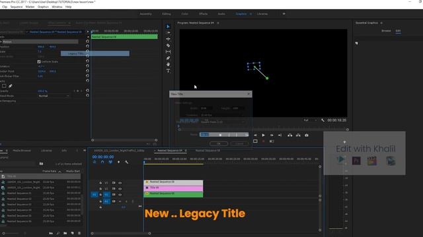Select the Razor tool

(x=168, y=45)
